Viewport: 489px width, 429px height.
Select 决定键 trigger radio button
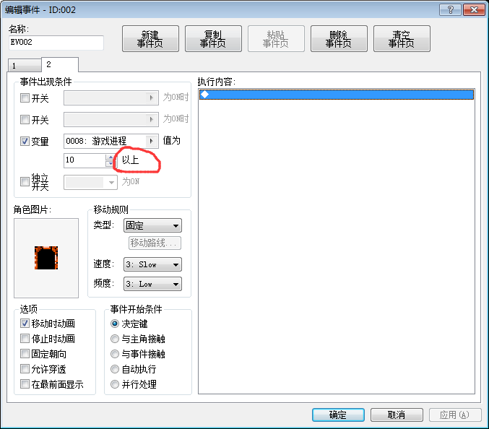tap(115, 324)
